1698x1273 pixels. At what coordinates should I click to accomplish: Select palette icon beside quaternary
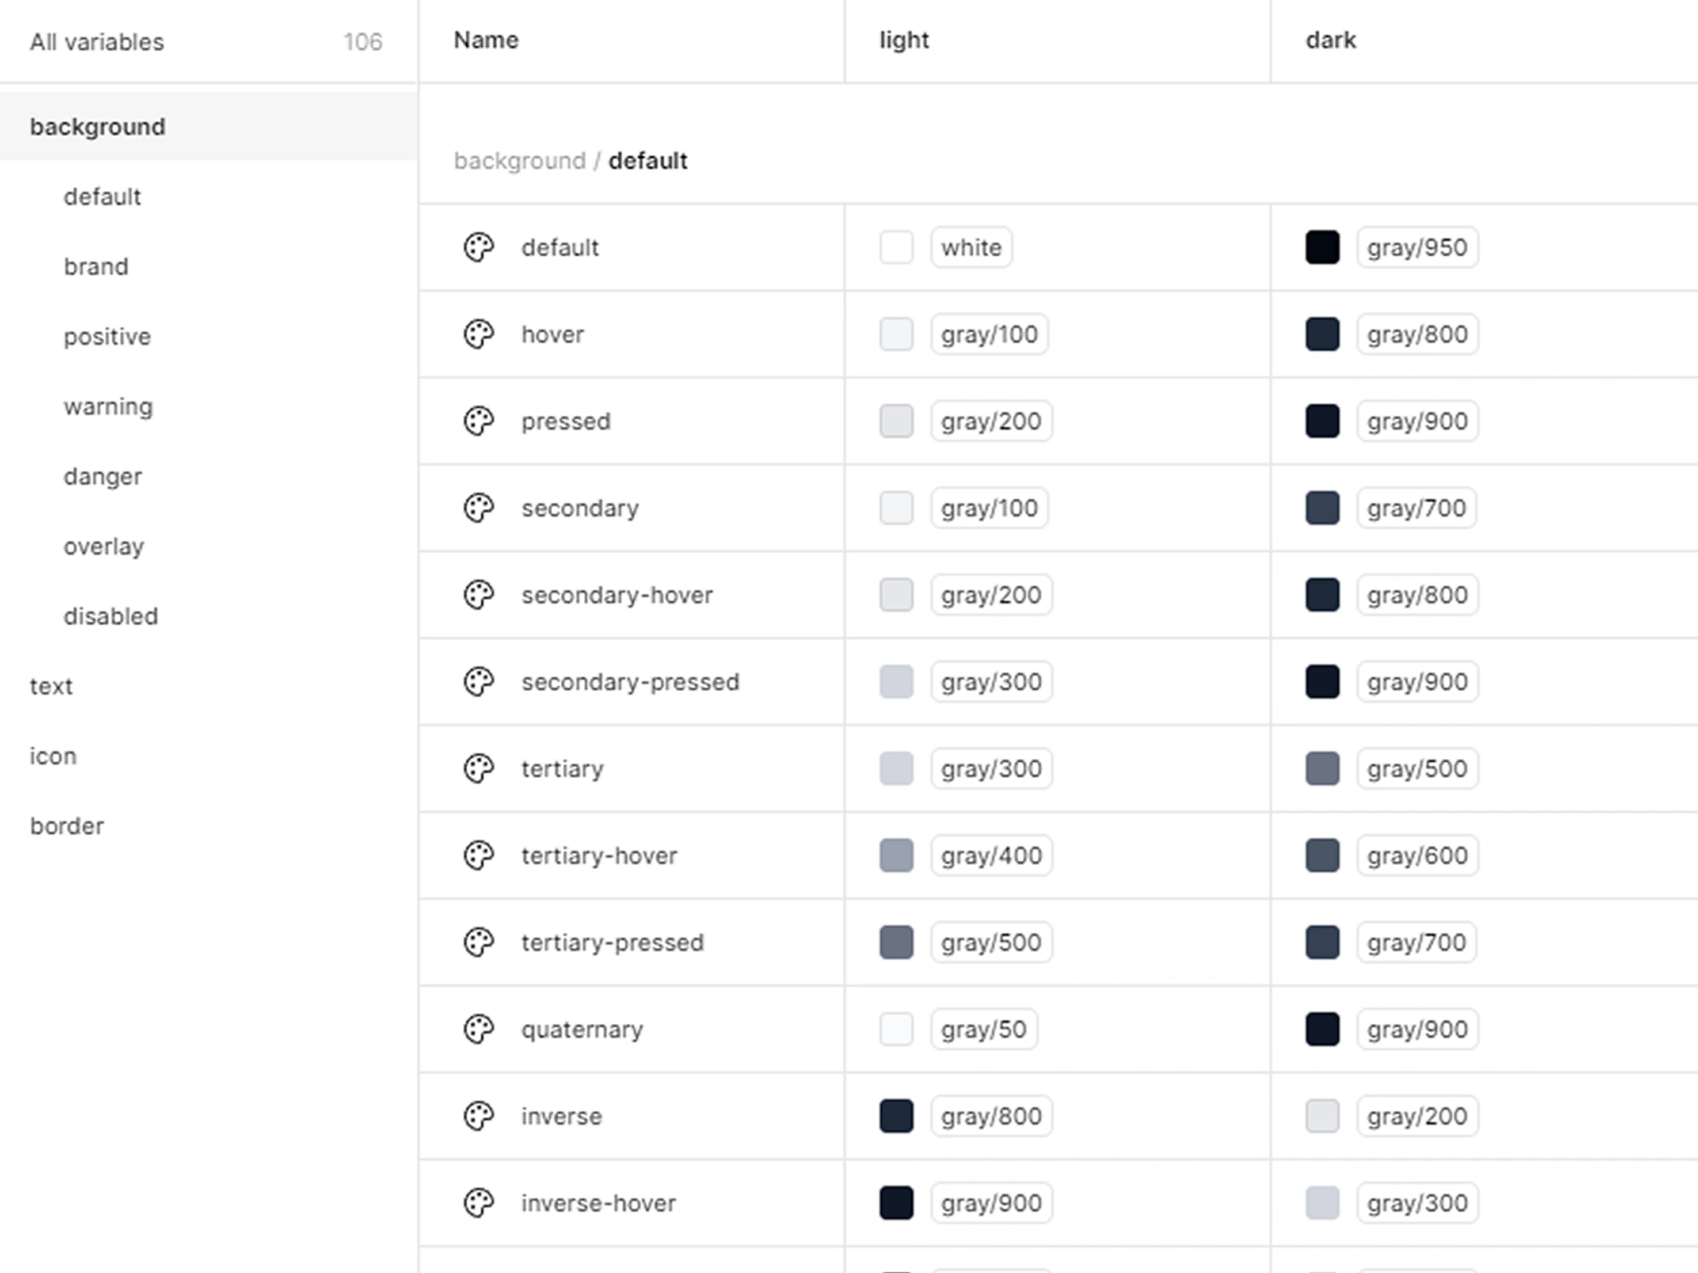point(478,1029)
